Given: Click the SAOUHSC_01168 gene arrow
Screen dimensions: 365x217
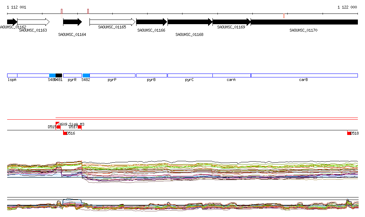Looking at the screenshot, I should pos(190,22).
